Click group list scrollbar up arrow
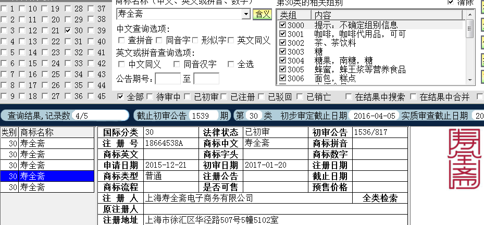The image size is (484, 225). (x=470, y=15)
